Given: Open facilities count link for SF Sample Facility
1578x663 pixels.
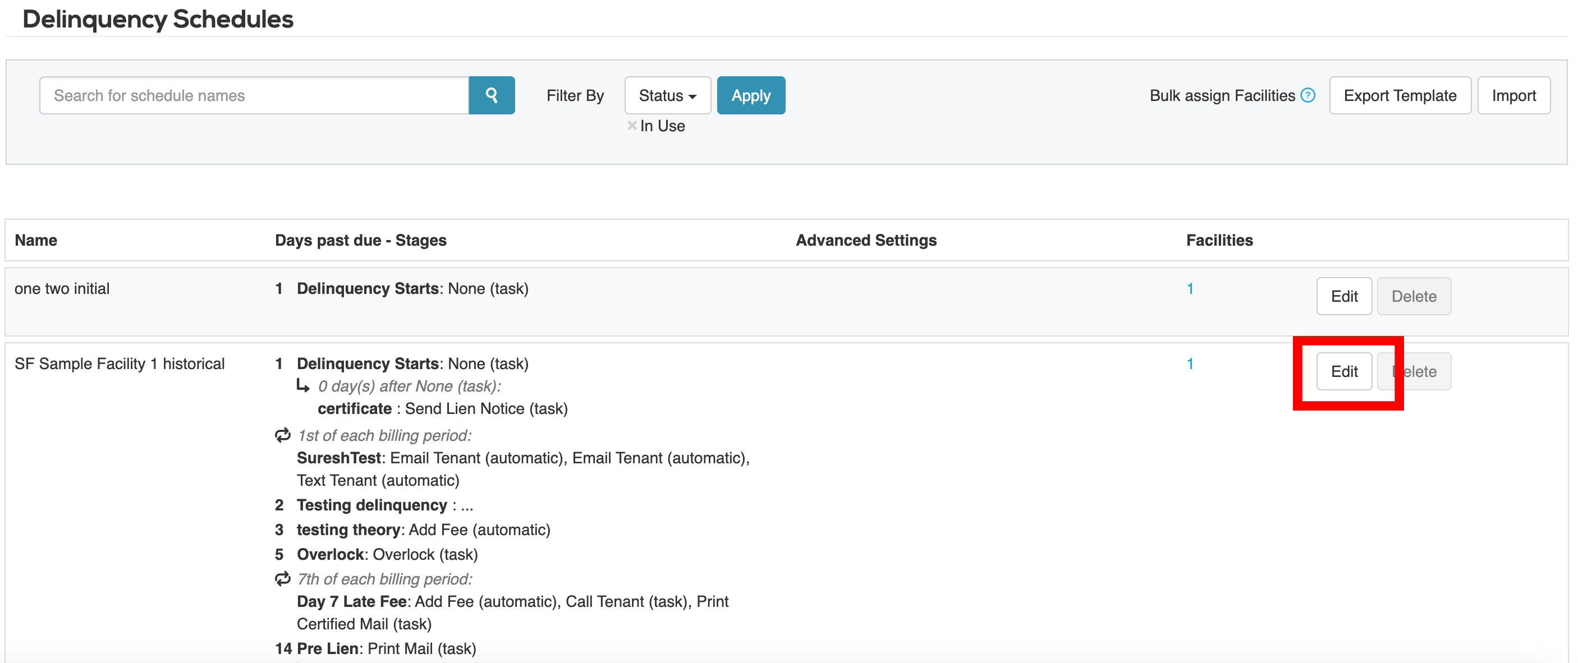Looking at the screenshot, I should [1190, 363].
